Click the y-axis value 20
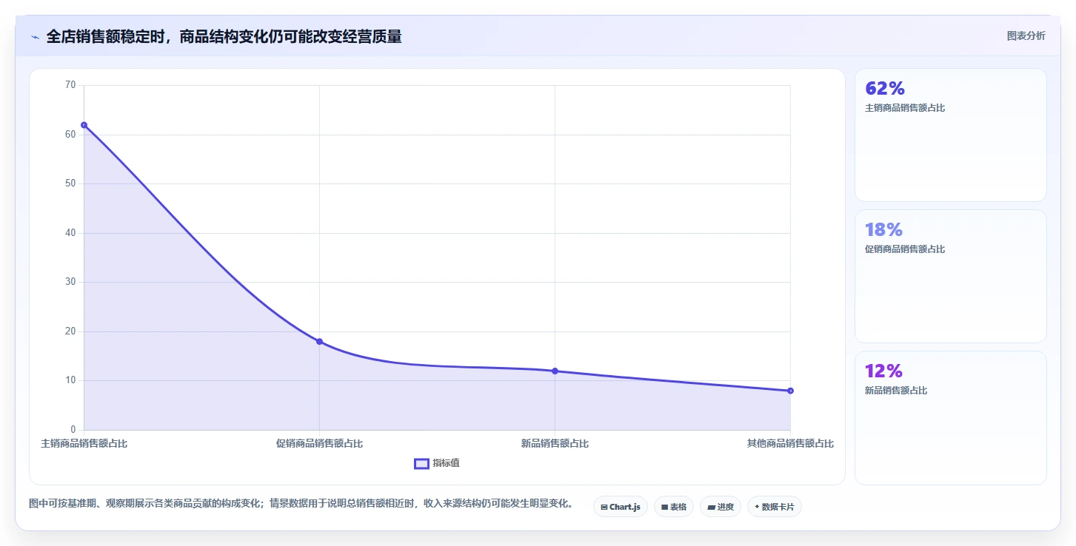 click(70, 331)
